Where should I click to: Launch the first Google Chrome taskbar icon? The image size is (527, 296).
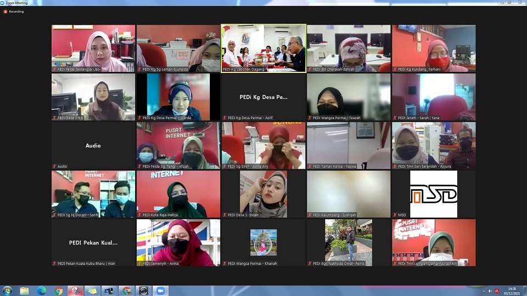click(x=59, y=291)
